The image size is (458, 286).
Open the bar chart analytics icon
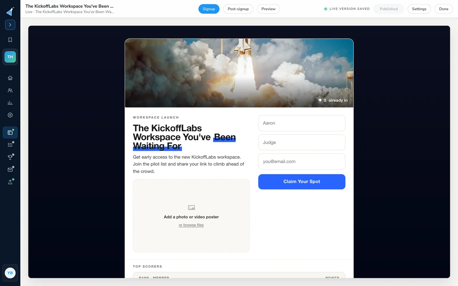coord(10,103)
